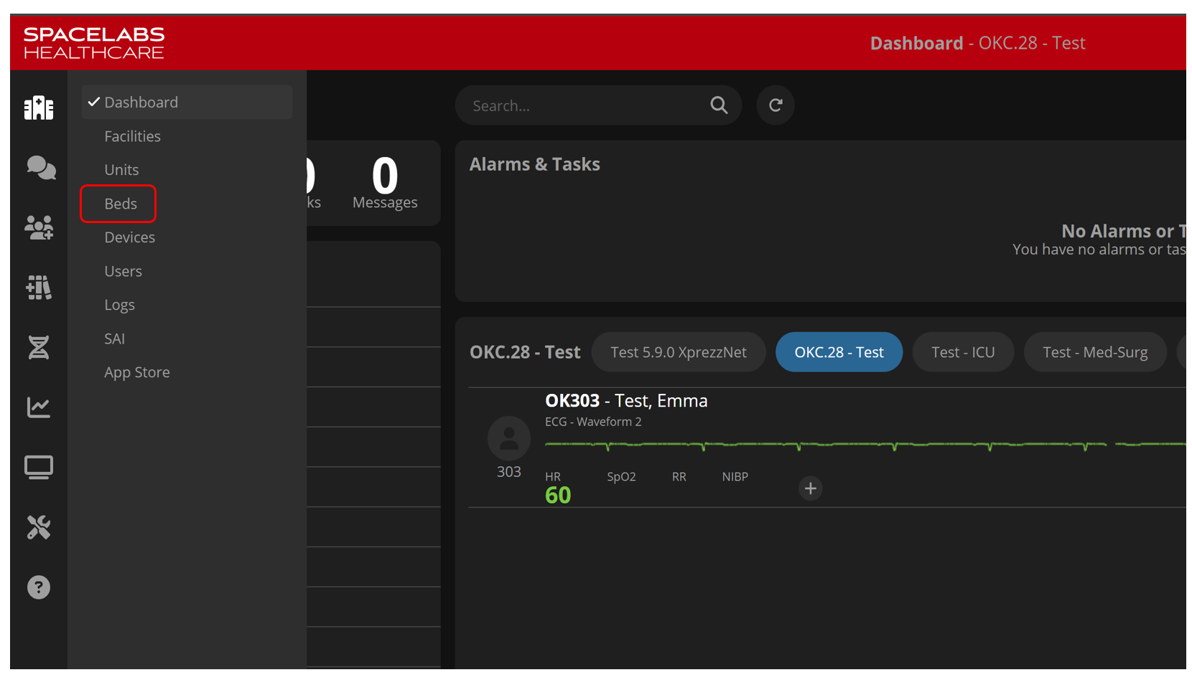Open the Messages counter tile
Image resolution: width=1192 pixels, height=680 pixels.
coord(385,183)
